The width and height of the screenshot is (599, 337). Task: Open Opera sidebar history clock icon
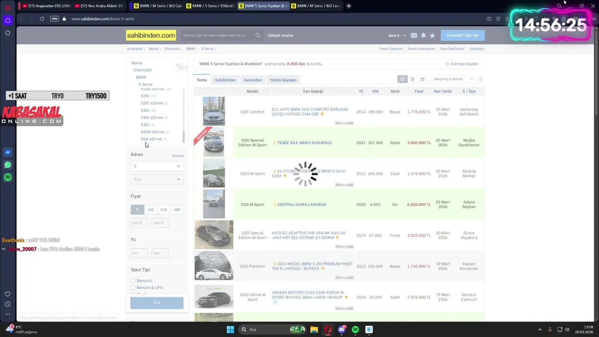click(x=7, y=304)
